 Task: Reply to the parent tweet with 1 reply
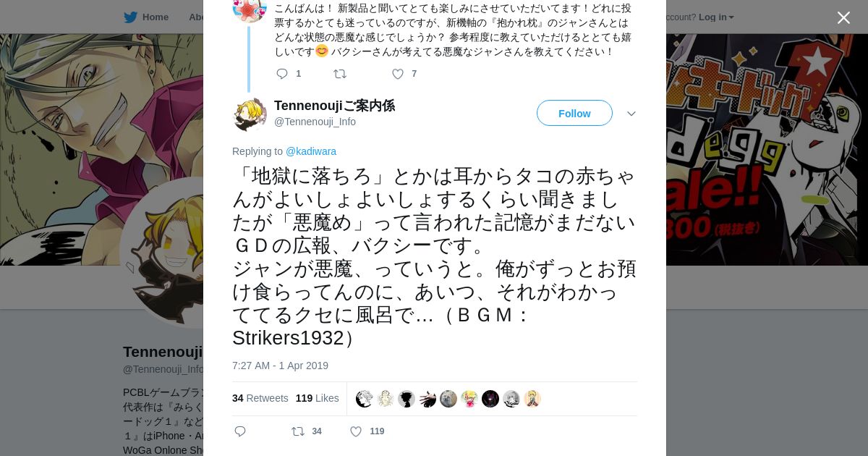282,74
